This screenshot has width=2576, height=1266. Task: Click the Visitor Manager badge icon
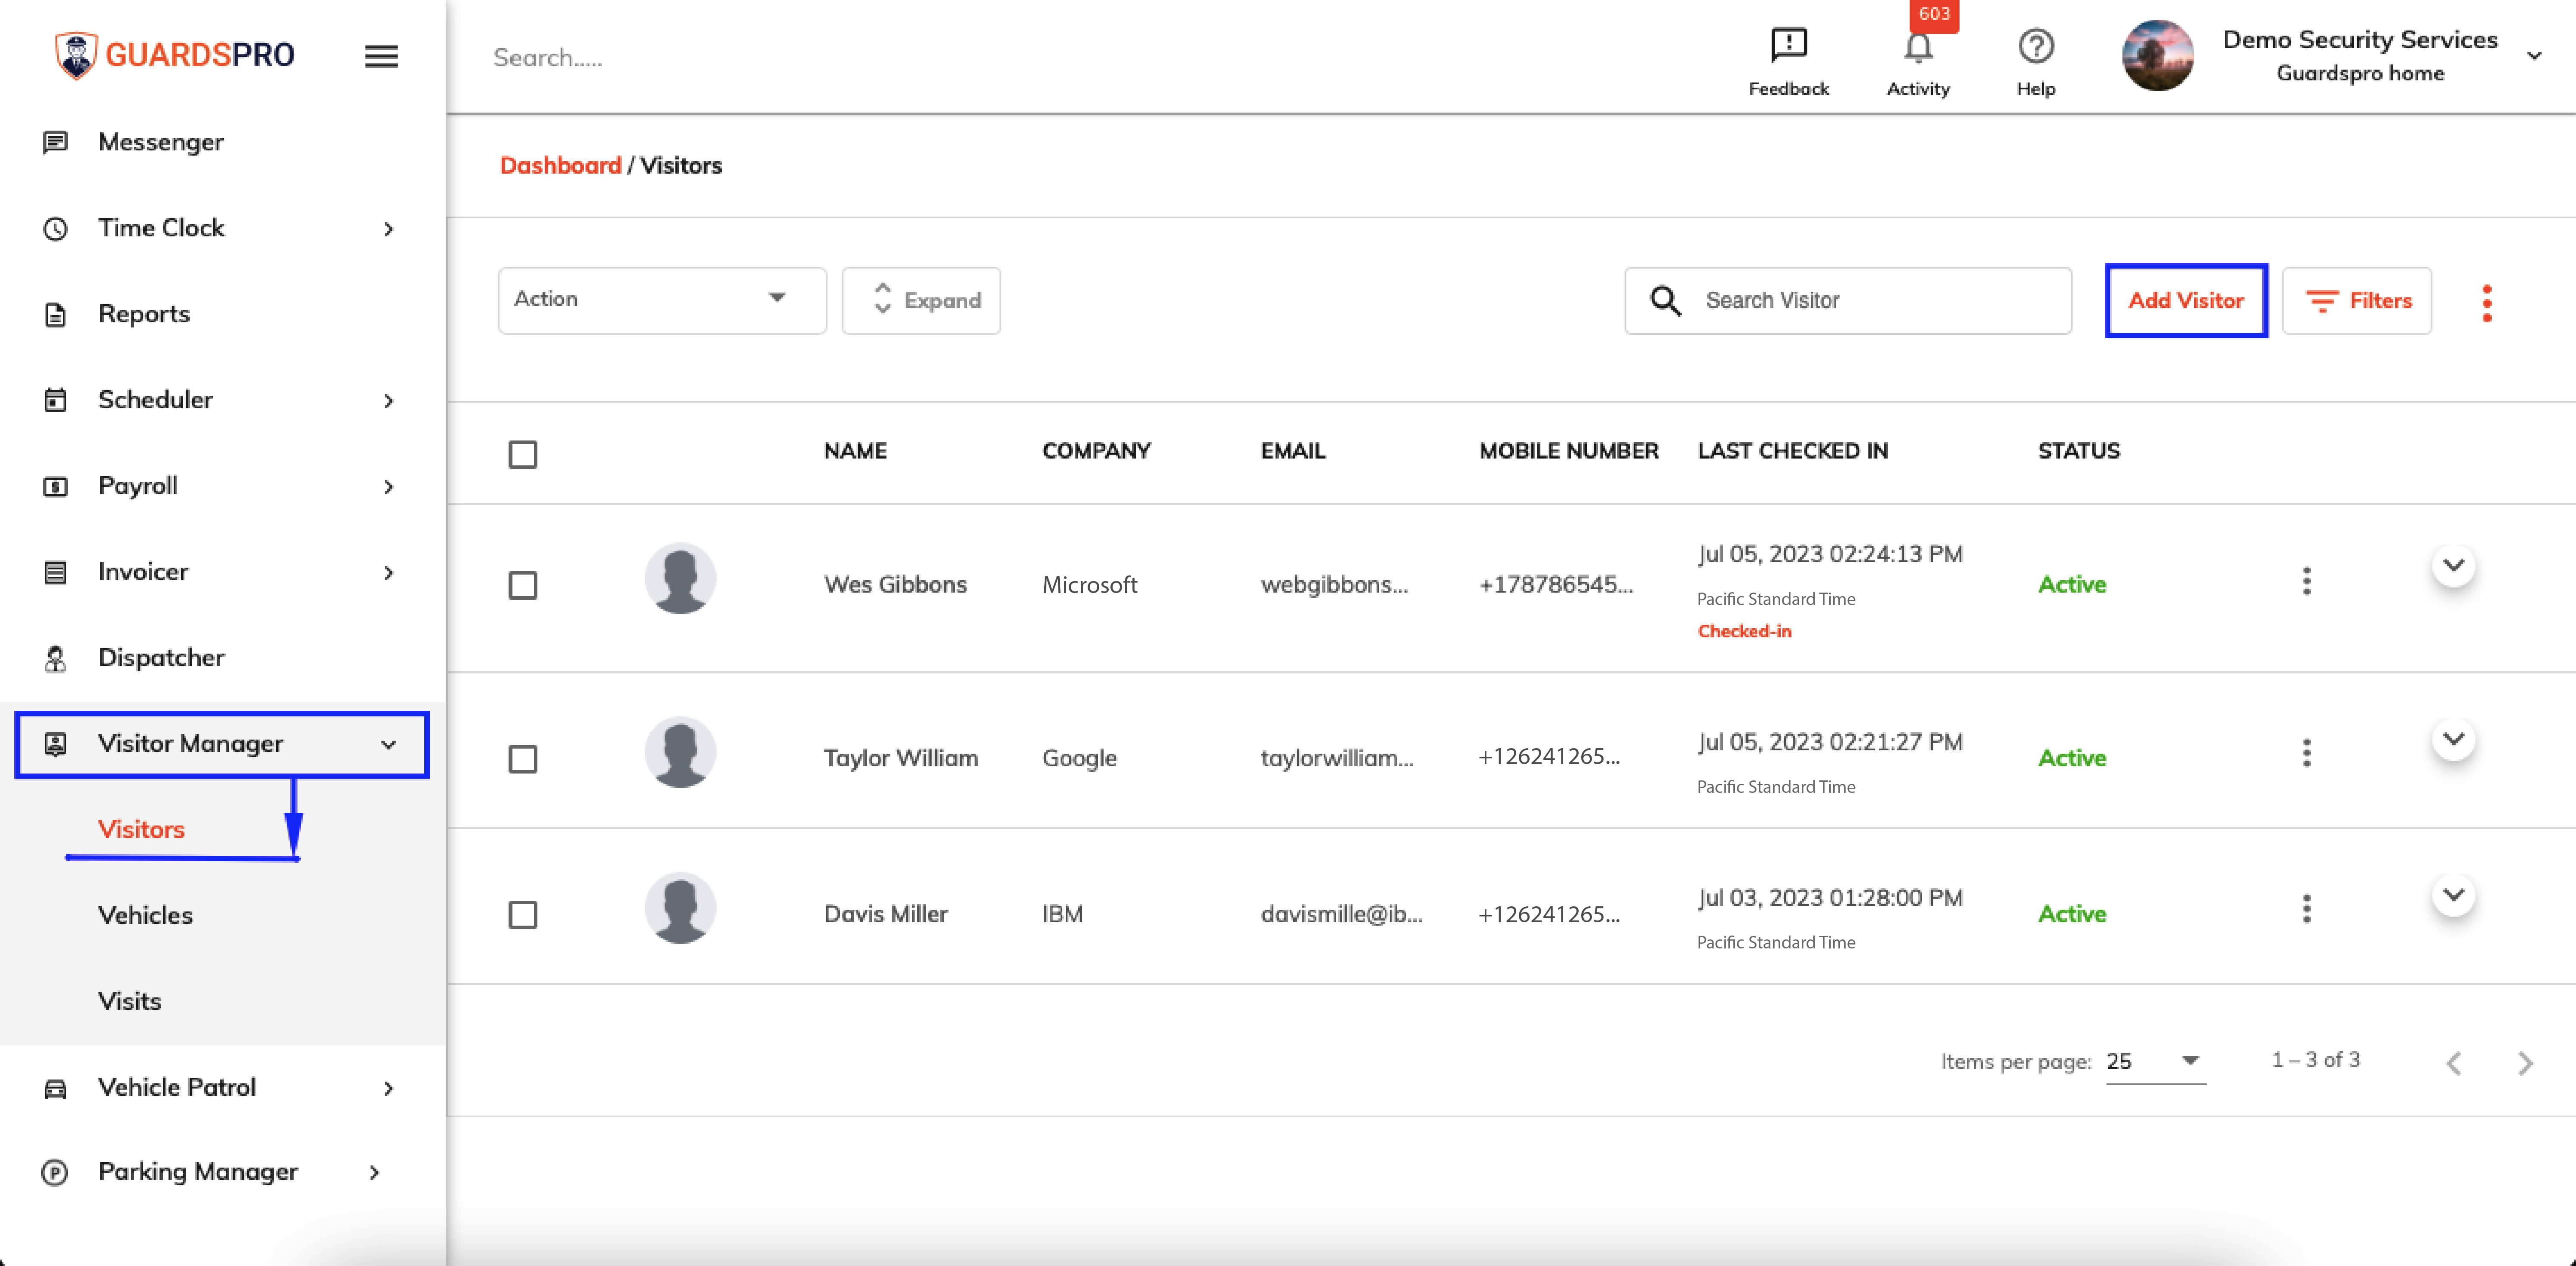coord(55,744)
